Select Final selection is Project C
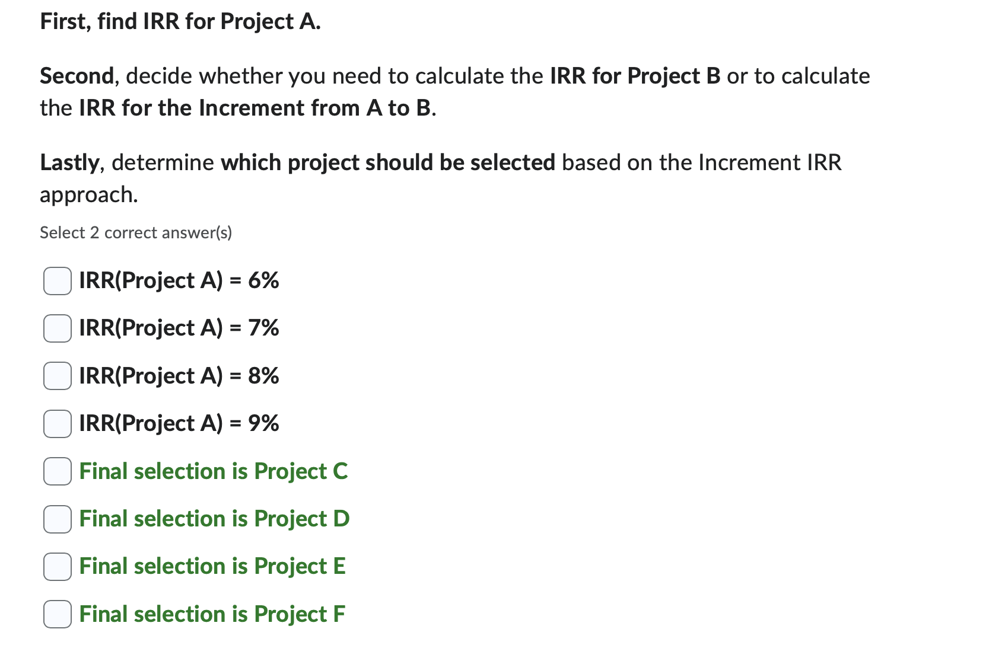The height and width of the screenshot is (645, 1005). click(x=56, y=471)
